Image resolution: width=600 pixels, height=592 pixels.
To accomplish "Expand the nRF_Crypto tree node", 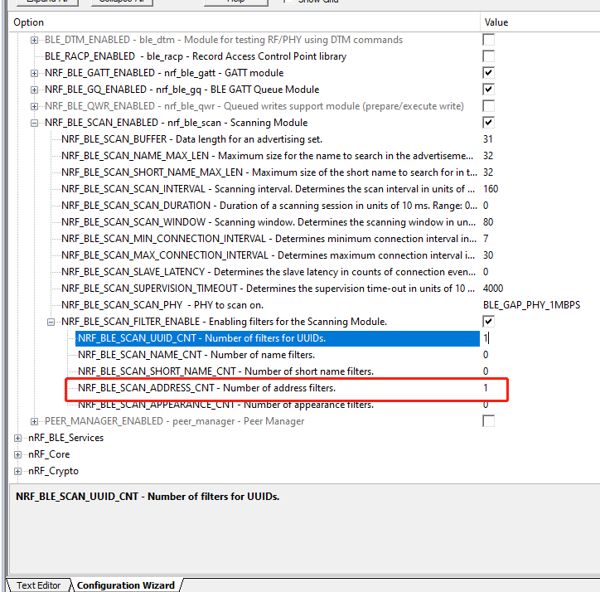I will (19, 471).
